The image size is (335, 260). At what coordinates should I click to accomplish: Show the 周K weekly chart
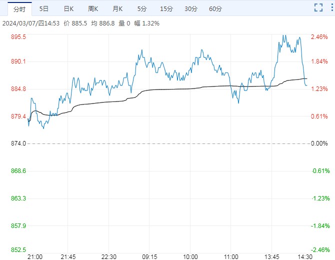[93, 9]
